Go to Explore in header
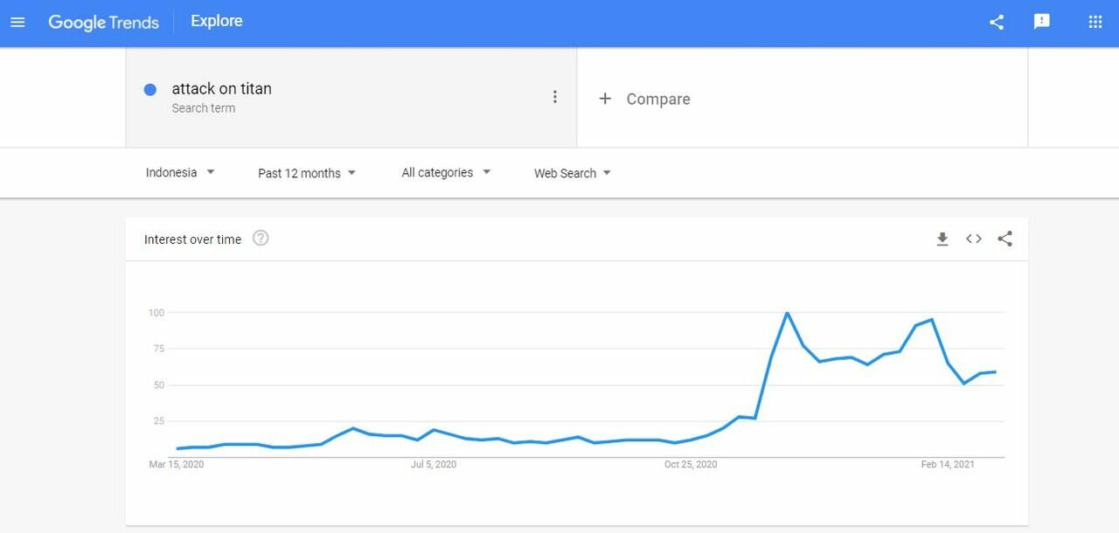Viewport: 1119px width, 533px height. coord(217,21)
